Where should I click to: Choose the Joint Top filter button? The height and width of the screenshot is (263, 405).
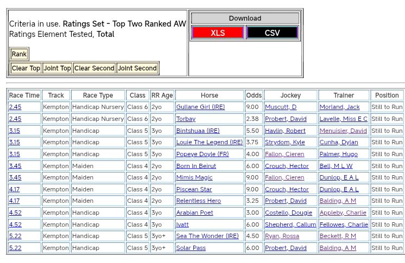pyautogui.click(x=58, y=68)
